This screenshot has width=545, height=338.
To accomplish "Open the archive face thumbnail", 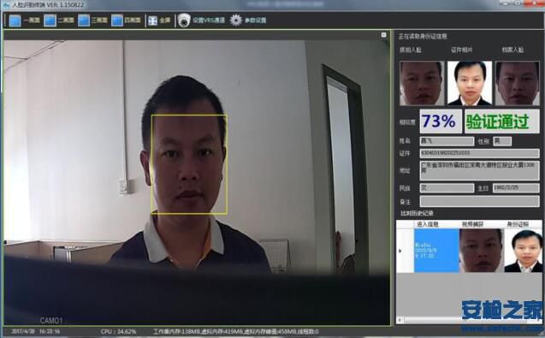I will [517, 83].
